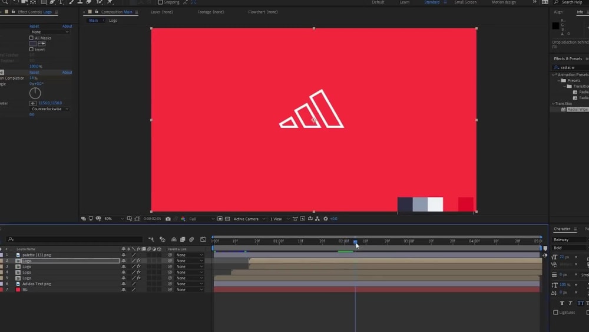Switch to the Footage (none) tab

210,12
